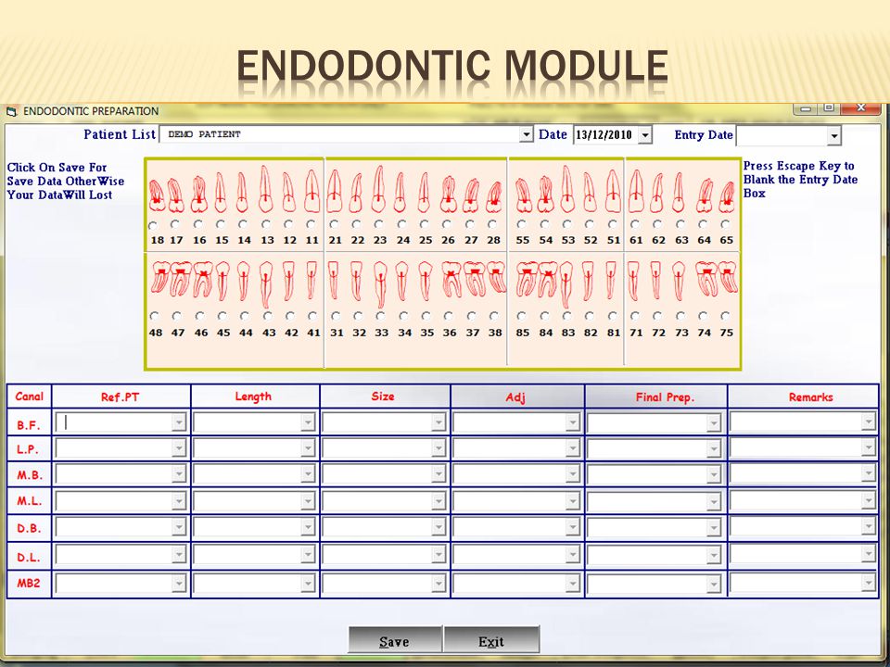Image resolution: width=890 pixels, height=667 pixels.
Task: Click the Ref.PT column header
Action: 121,396
